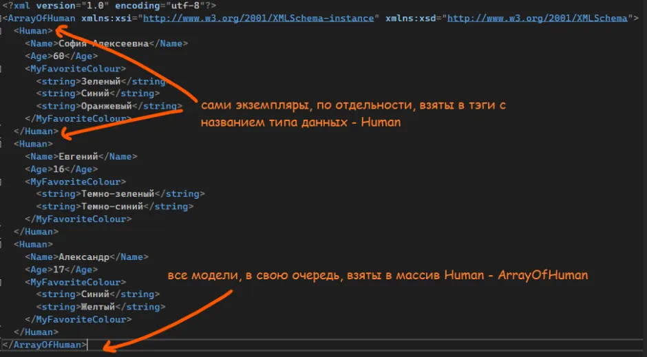The width and height of the screenshot is (647, 357).
Task: Click the opening ArrayOfHuman tag name
Action: (42, 18)
